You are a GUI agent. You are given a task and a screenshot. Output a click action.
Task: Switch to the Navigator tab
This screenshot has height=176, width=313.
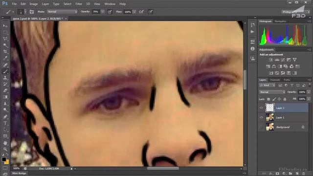(x=280, y=21)
